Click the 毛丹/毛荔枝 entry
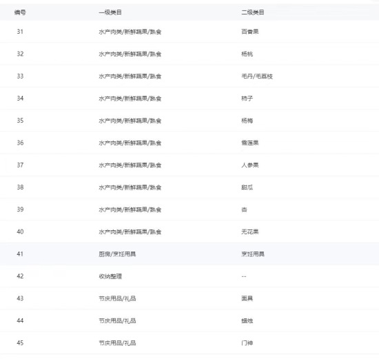The image size is (379, 359). click(x=257, y=76)
